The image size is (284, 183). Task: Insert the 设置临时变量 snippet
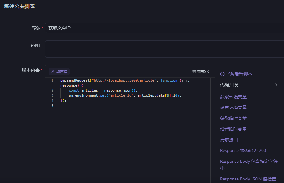coord(233,129)
